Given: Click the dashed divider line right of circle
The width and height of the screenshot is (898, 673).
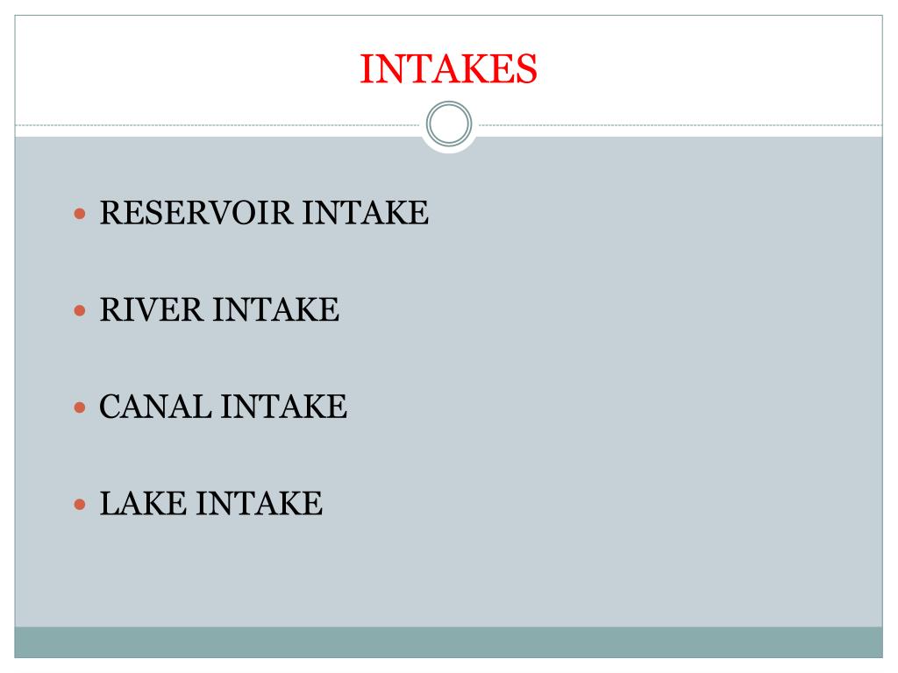Looking at the screenshot, I should (x=681, y=124).
